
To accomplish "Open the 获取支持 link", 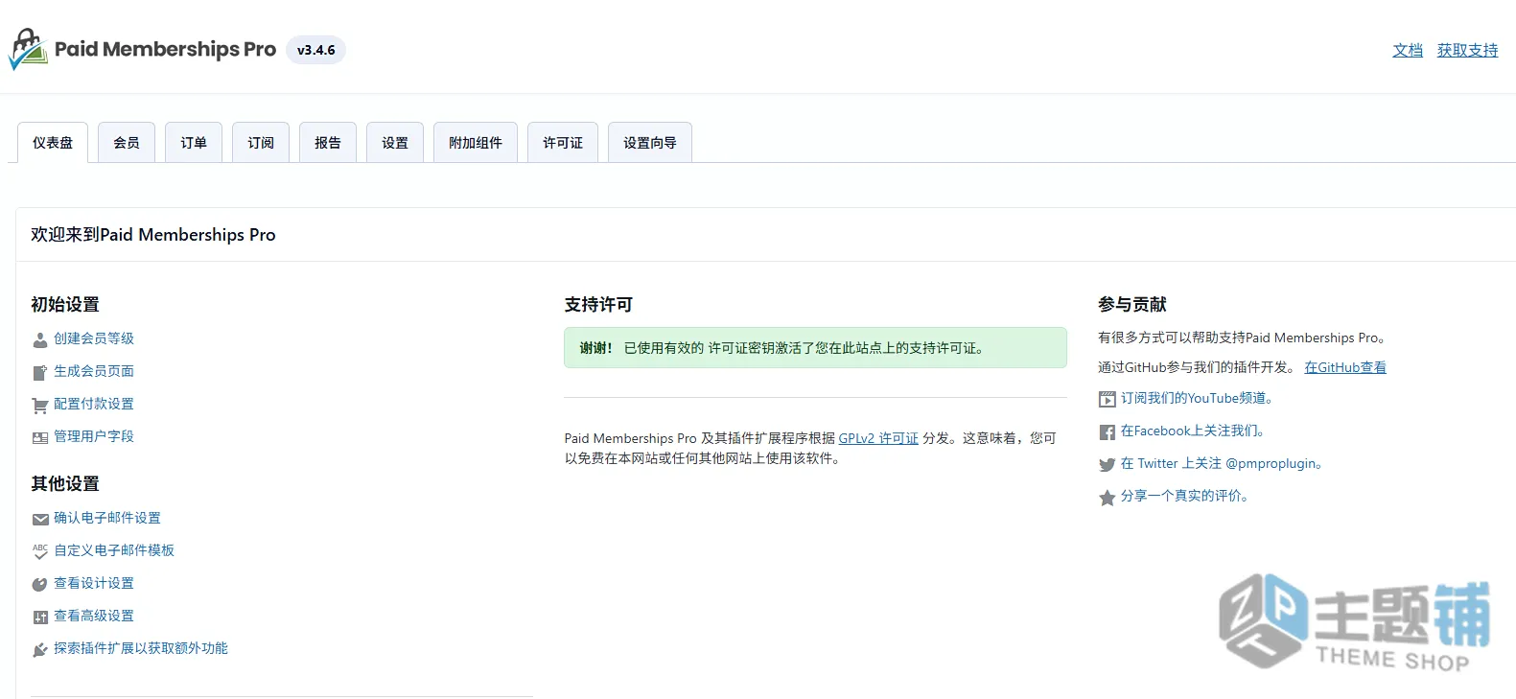I will (1467, 50).
